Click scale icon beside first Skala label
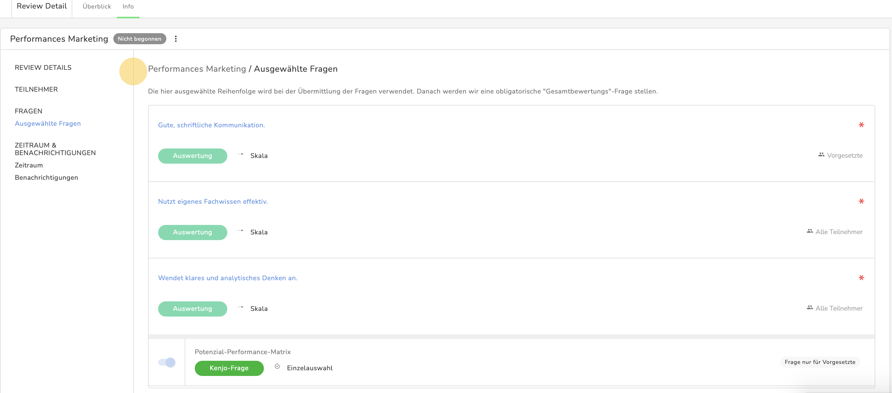Viewport: 892px width, 393px height. [x=240, y=154]
